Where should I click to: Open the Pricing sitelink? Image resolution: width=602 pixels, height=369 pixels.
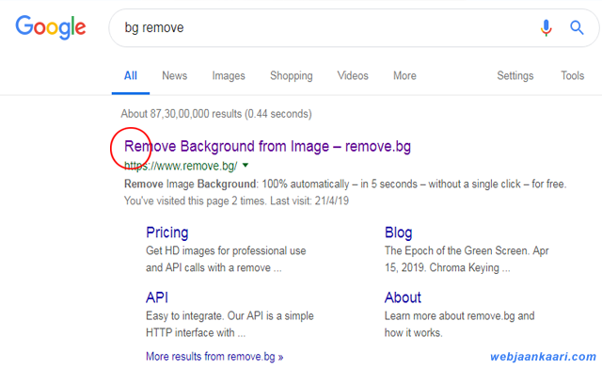click(x=167, y=233)
